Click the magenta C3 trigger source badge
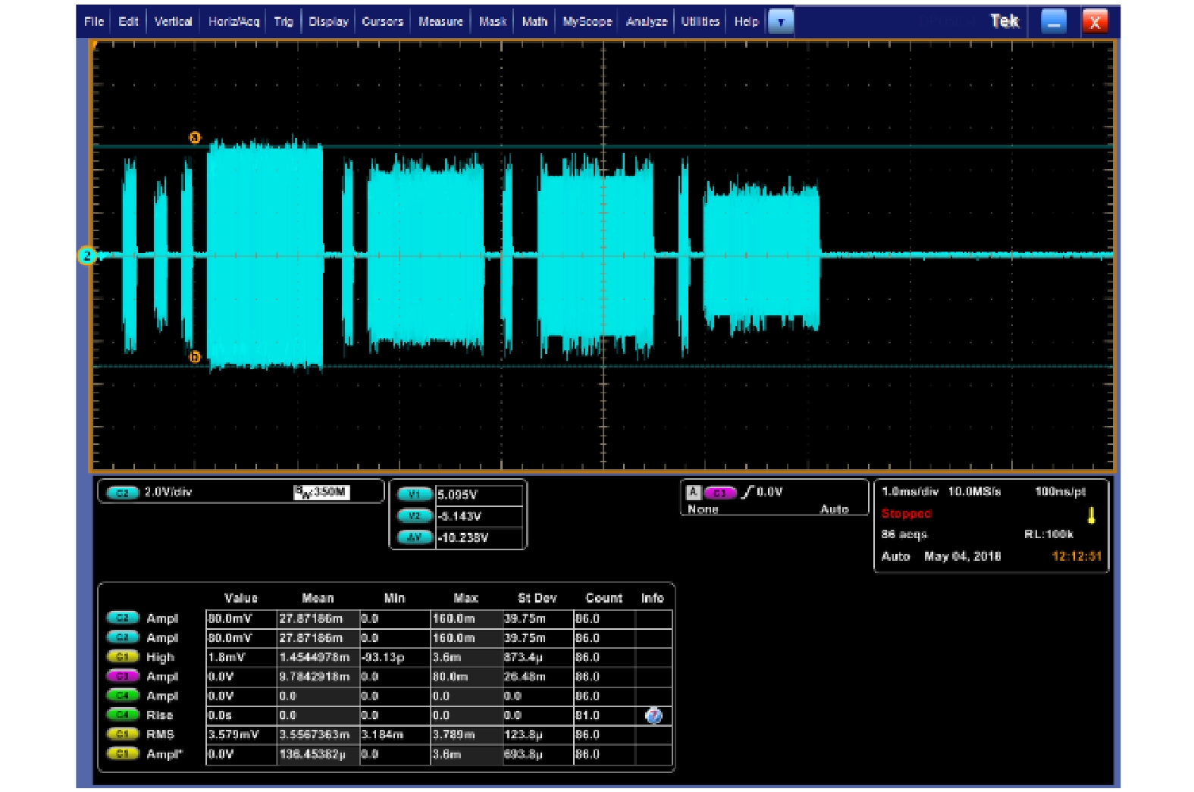 tap(719, 493)
